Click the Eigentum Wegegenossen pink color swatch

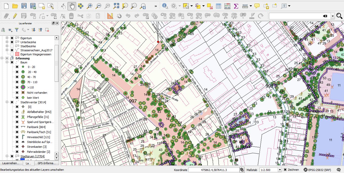pyautogui.click(x=17, y=54)
